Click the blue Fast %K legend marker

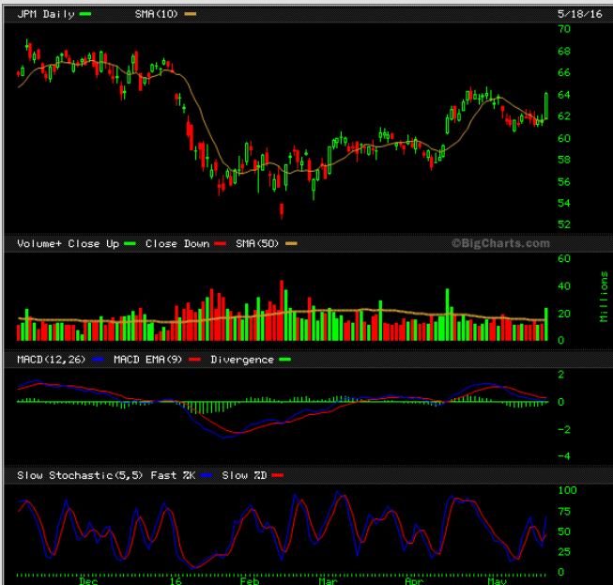click(206, 475)
